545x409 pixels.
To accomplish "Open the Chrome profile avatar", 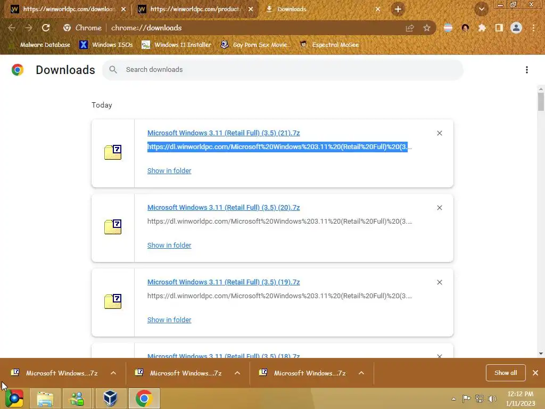I will [x=516, y=28].
